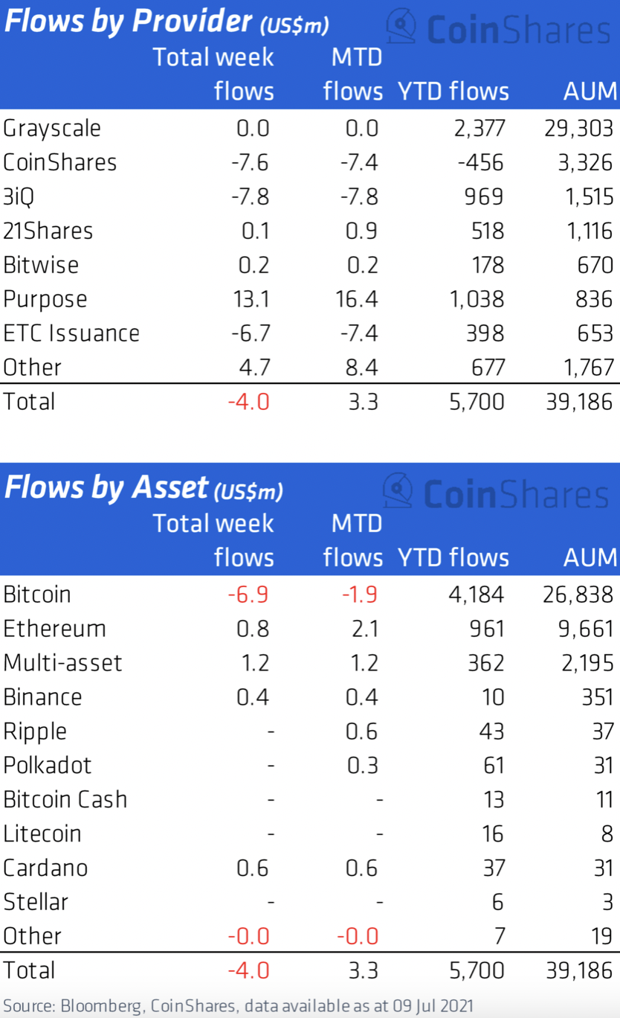Screen dimensions: 620x1018
Task: Click the Grayscale row label
Action: click(x=52, y=129)
